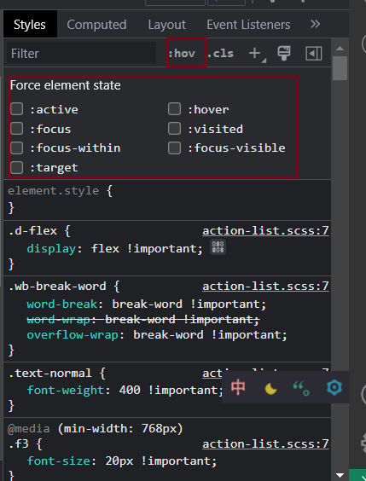Enable the :target state checkbox
Viewport: 366px width, 481px height.
[16, 167]
